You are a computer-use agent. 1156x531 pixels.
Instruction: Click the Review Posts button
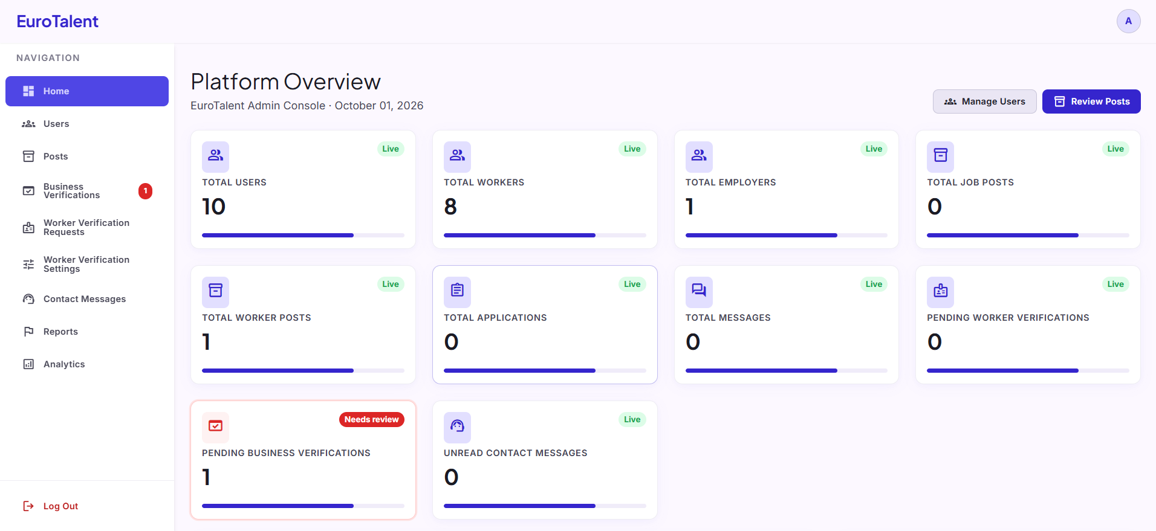[x=1091, y=101]
